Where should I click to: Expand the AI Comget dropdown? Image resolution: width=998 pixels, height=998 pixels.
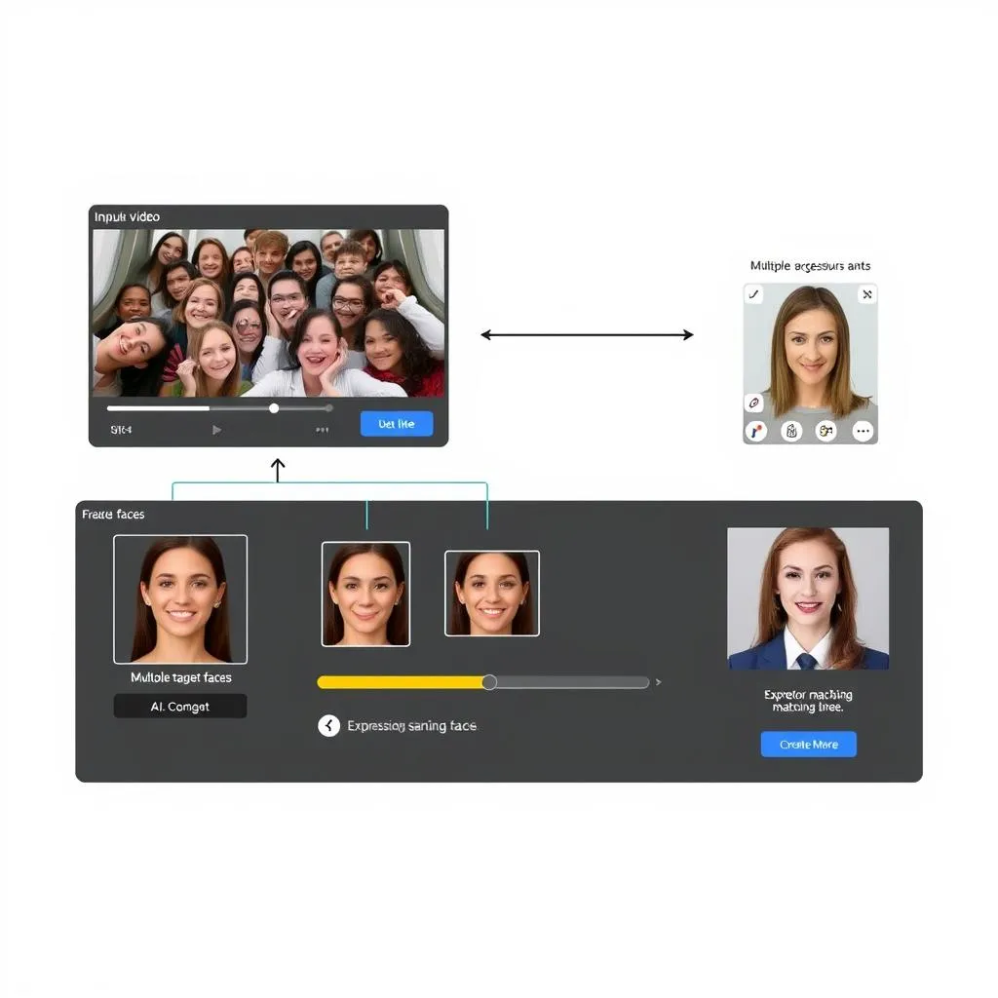(x=179, y=706)
